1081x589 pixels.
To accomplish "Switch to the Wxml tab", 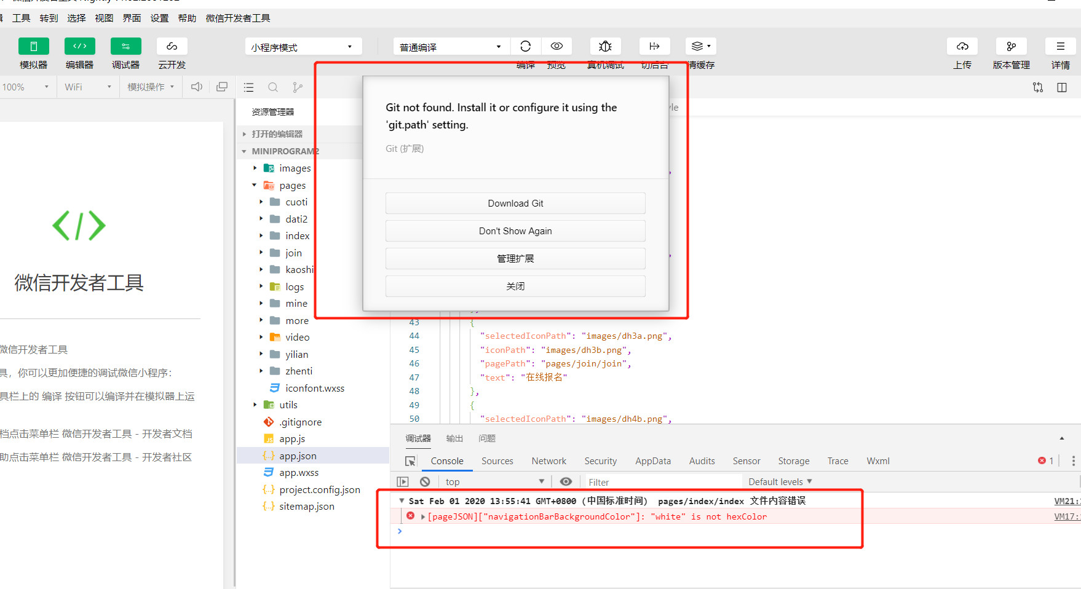I will point(878,461).
